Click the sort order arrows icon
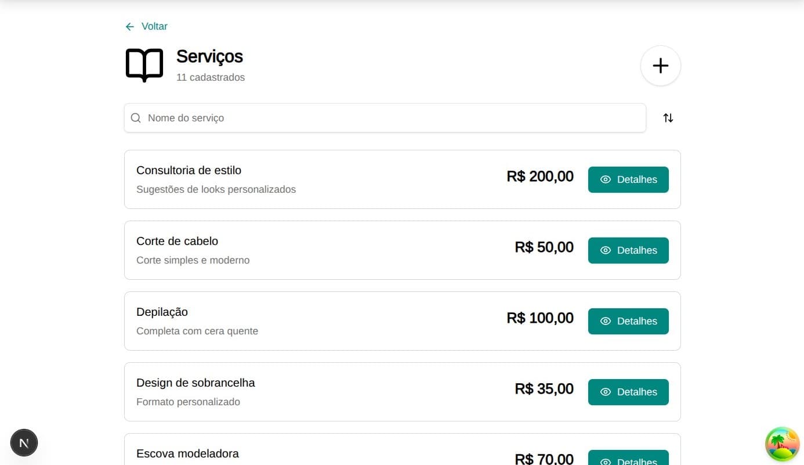 coord(668,118)
